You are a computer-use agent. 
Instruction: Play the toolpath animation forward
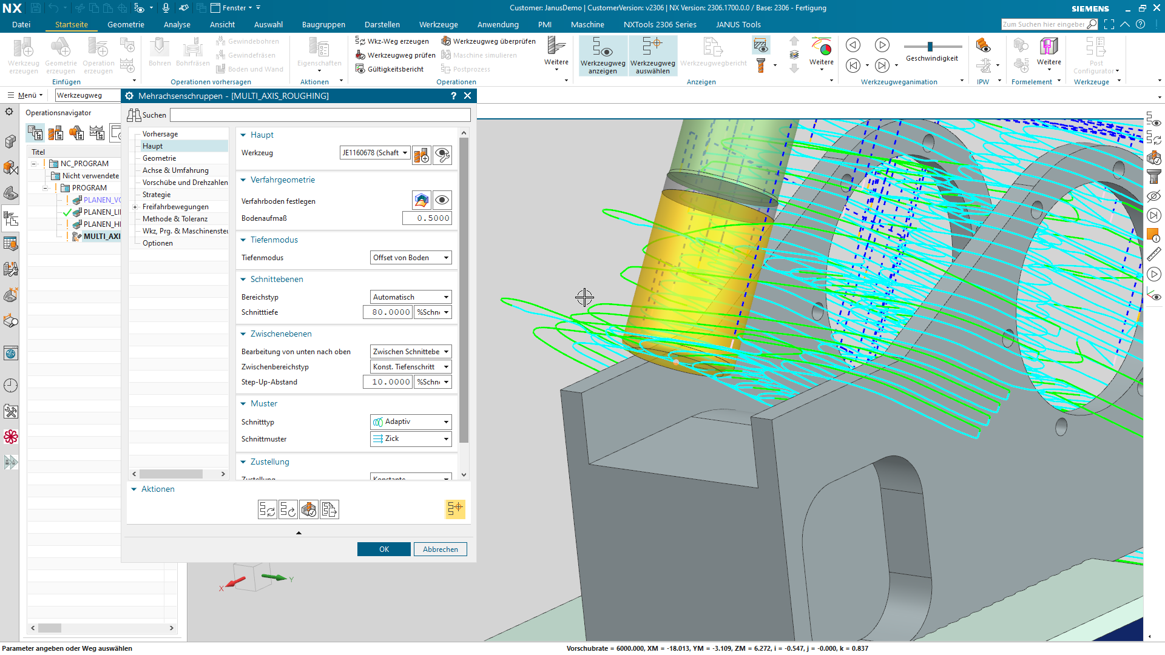click(882, 45)
